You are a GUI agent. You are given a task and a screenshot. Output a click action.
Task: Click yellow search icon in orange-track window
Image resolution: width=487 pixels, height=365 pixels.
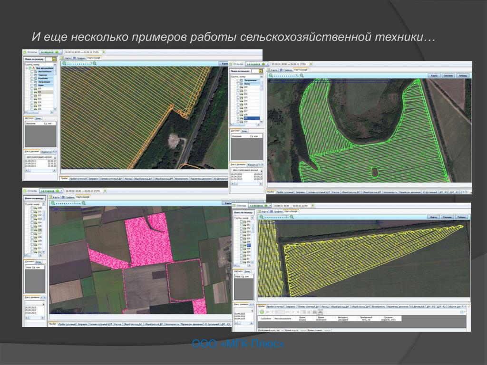(54, 59)
